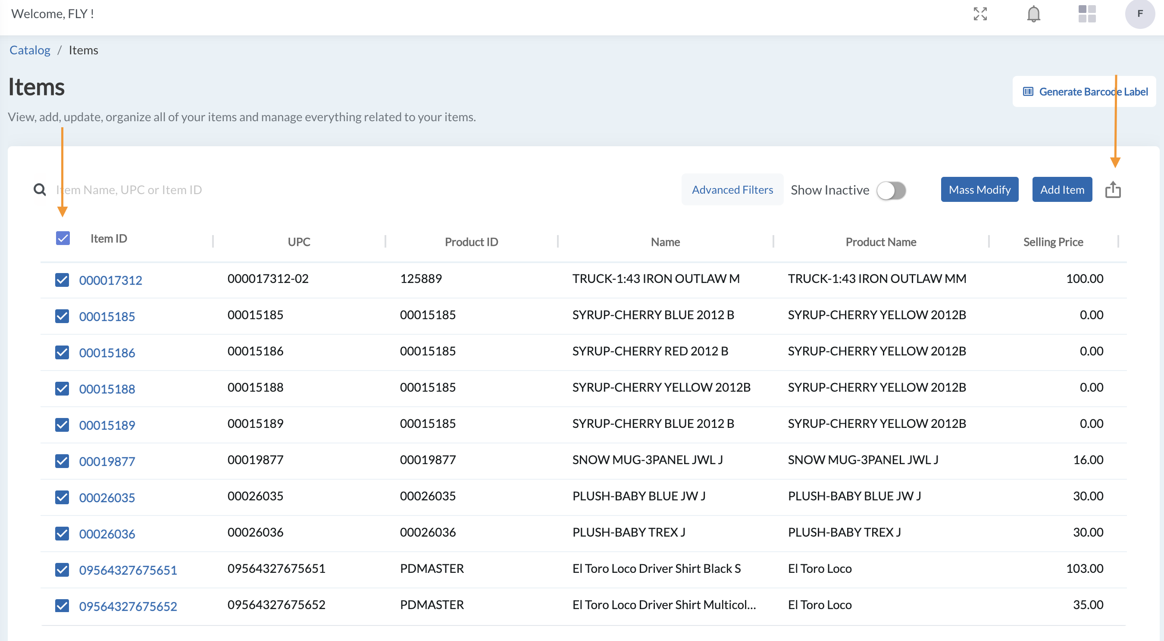Select selling price 35.00
The image size is (1164, 641).
click(x=1088, y=604)
